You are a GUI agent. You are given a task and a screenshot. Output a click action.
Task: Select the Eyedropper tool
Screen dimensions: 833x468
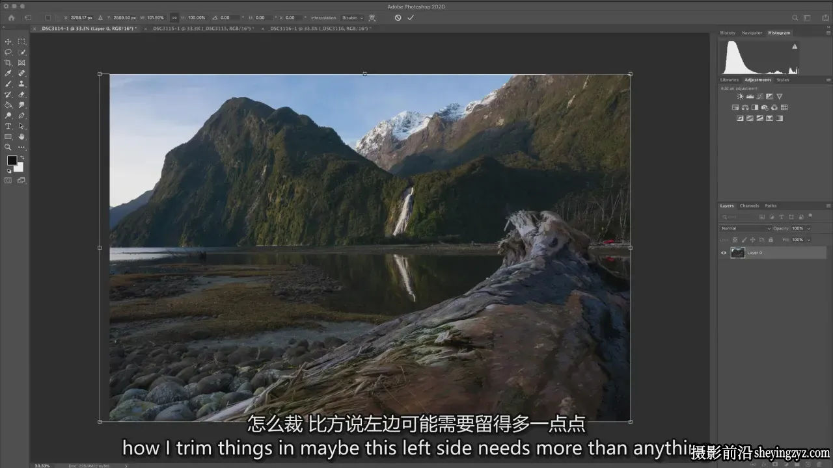(8, 73)
